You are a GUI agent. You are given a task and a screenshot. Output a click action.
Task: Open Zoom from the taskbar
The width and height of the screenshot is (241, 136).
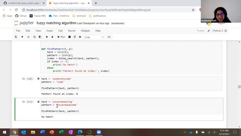(x=99, y=132)
